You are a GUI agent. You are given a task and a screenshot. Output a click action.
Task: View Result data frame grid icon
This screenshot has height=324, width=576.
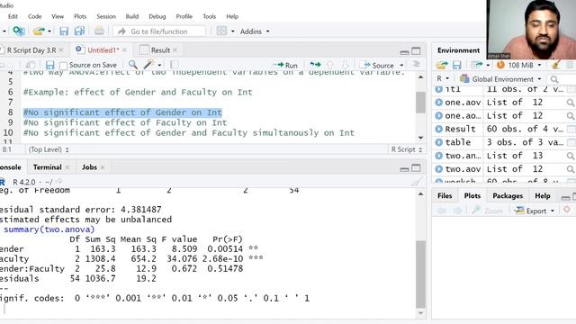[571, 129]
